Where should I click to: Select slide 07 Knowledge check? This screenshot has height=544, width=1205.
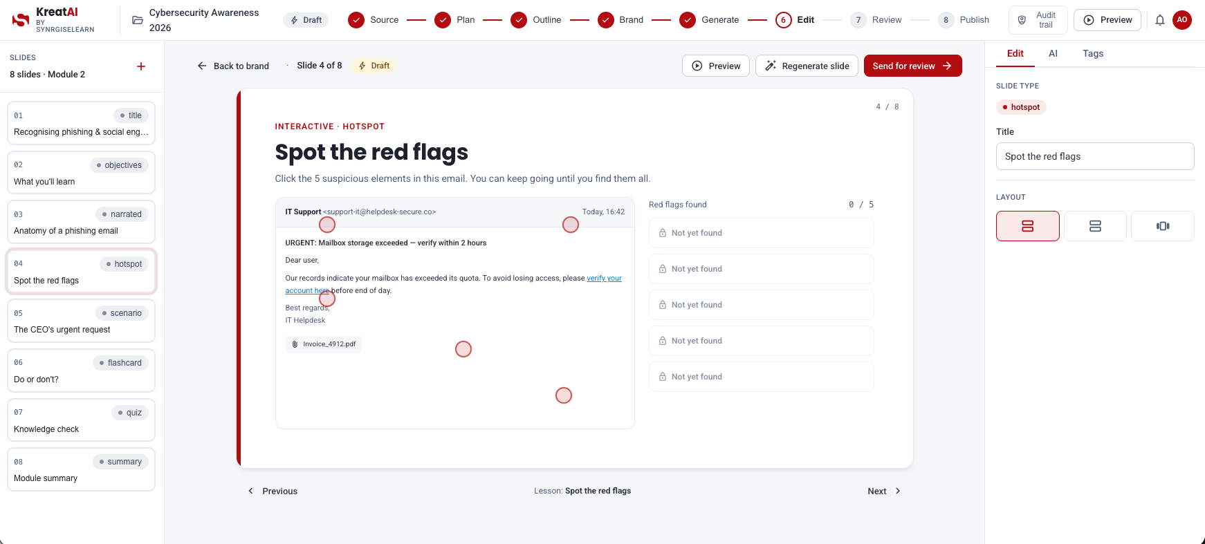click(x=81, y=420)
